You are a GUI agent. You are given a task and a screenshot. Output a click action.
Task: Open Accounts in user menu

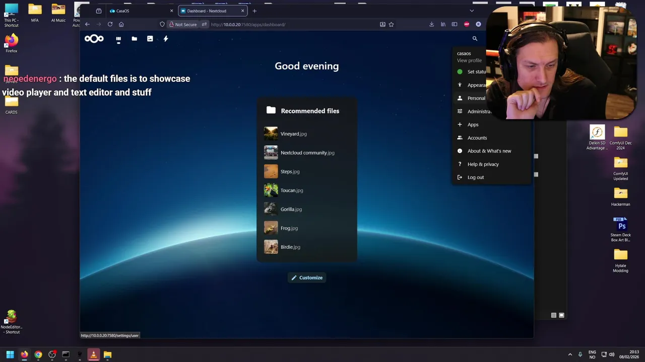pos(492,138)
